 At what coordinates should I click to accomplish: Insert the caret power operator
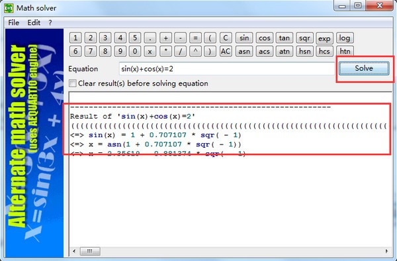[x=195, y=51]
